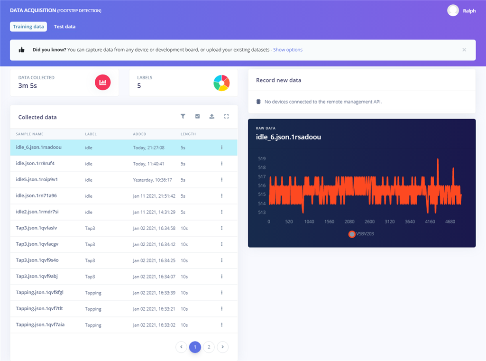Click the 3m 5s data collected value
Image resolution: width=486 pixels, height=361 pixels.
click(x=28, y=86)
